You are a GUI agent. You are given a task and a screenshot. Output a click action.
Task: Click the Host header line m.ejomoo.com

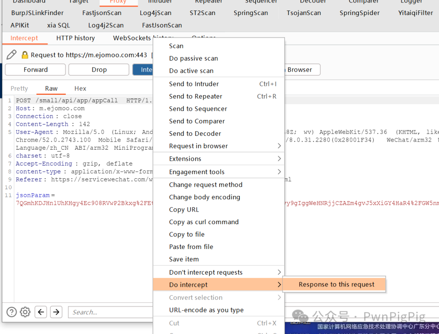pos(50,108)
